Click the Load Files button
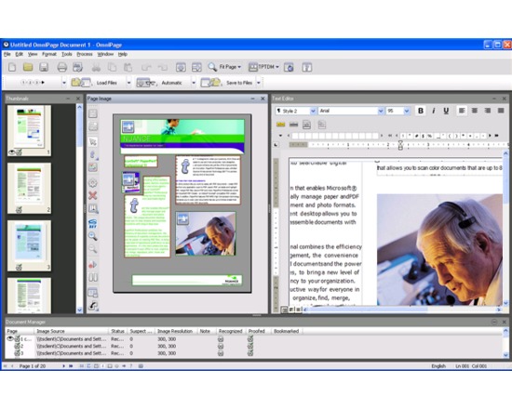The width and height of the screenshot is (512, 409). (94, 83)
